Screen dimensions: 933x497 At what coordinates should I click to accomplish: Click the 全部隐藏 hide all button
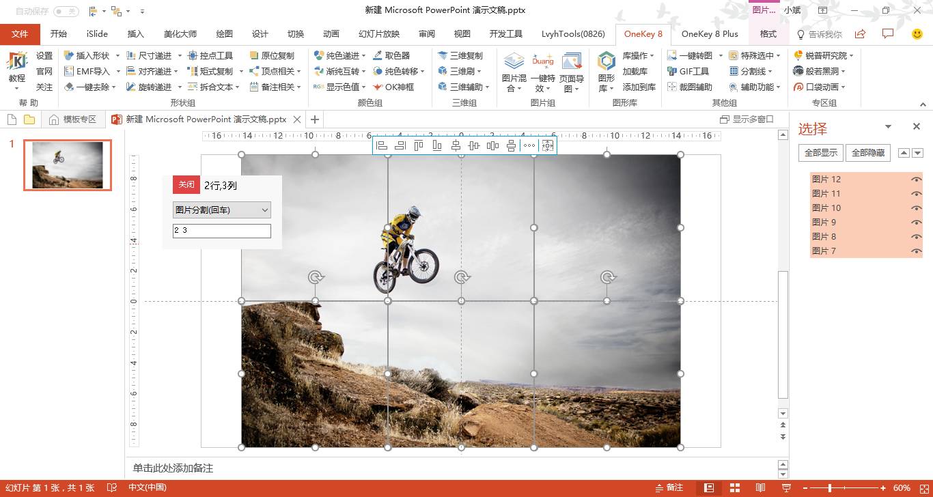click(x=868, y=153)
